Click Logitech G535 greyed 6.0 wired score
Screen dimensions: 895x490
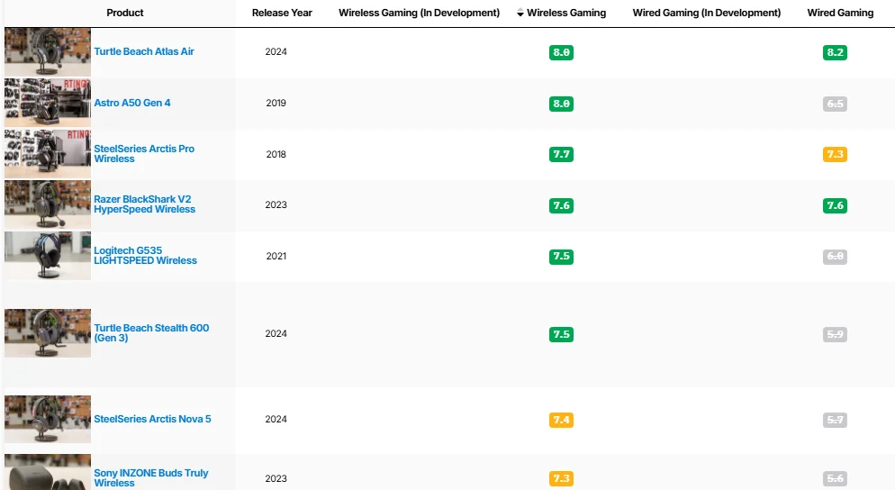(x=835, y=257)
